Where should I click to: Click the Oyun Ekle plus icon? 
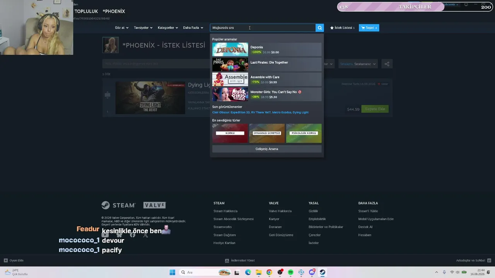click(6, 260)
